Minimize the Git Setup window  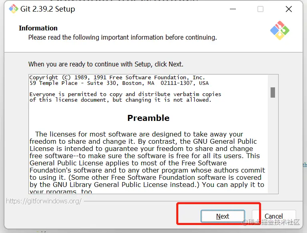pos(233,9)
